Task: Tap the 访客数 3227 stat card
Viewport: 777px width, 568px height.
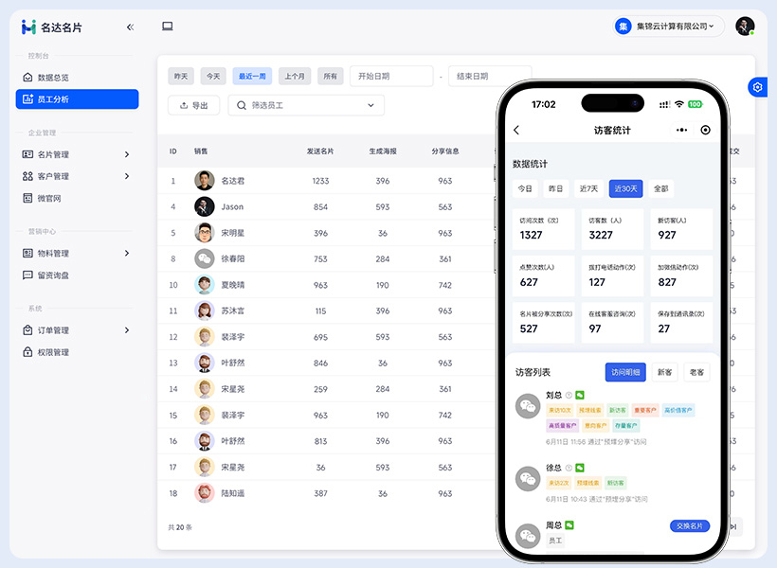Action: pos(612,229)
